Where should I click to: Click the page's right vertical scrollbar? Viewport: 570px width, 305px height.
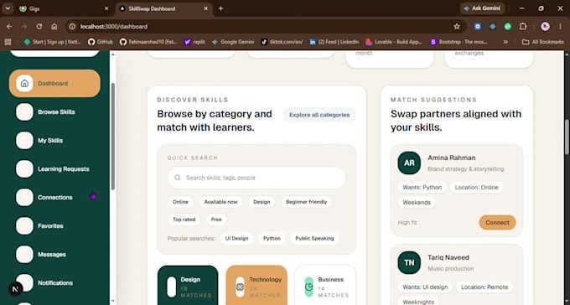click(567, 137)
